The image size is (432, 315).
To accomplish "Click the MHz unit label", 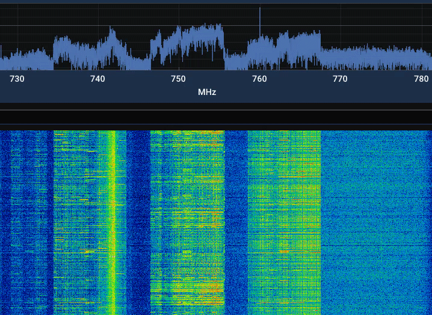I will point(207,92).
